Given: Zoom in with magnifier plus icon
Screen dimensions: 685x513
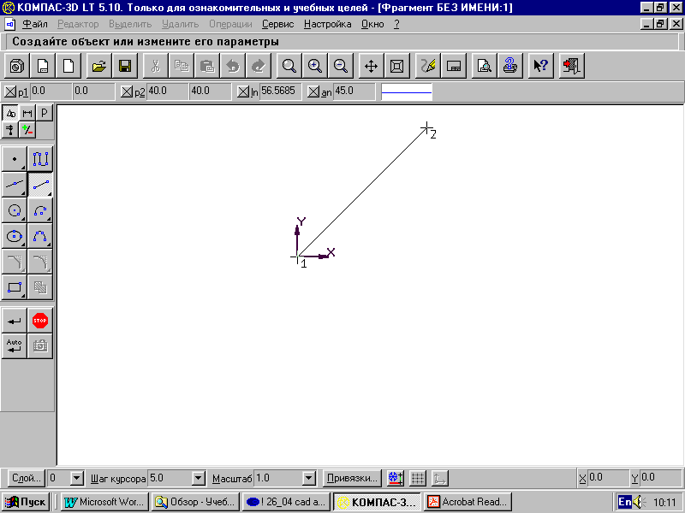Looking at the screenshot, I should pyautogui.click(x=314, y=66).
